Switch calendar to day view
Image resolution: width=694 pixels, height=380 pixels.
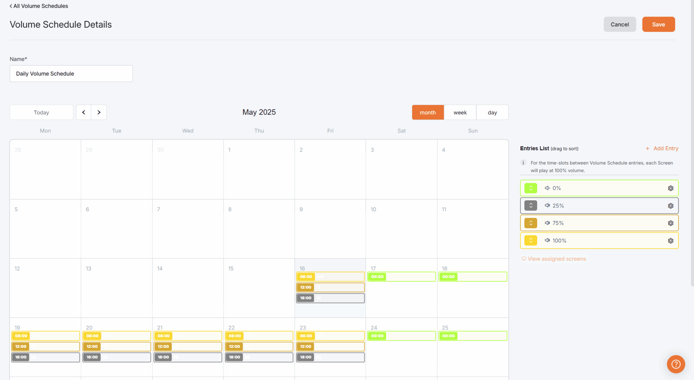[492, 112]
